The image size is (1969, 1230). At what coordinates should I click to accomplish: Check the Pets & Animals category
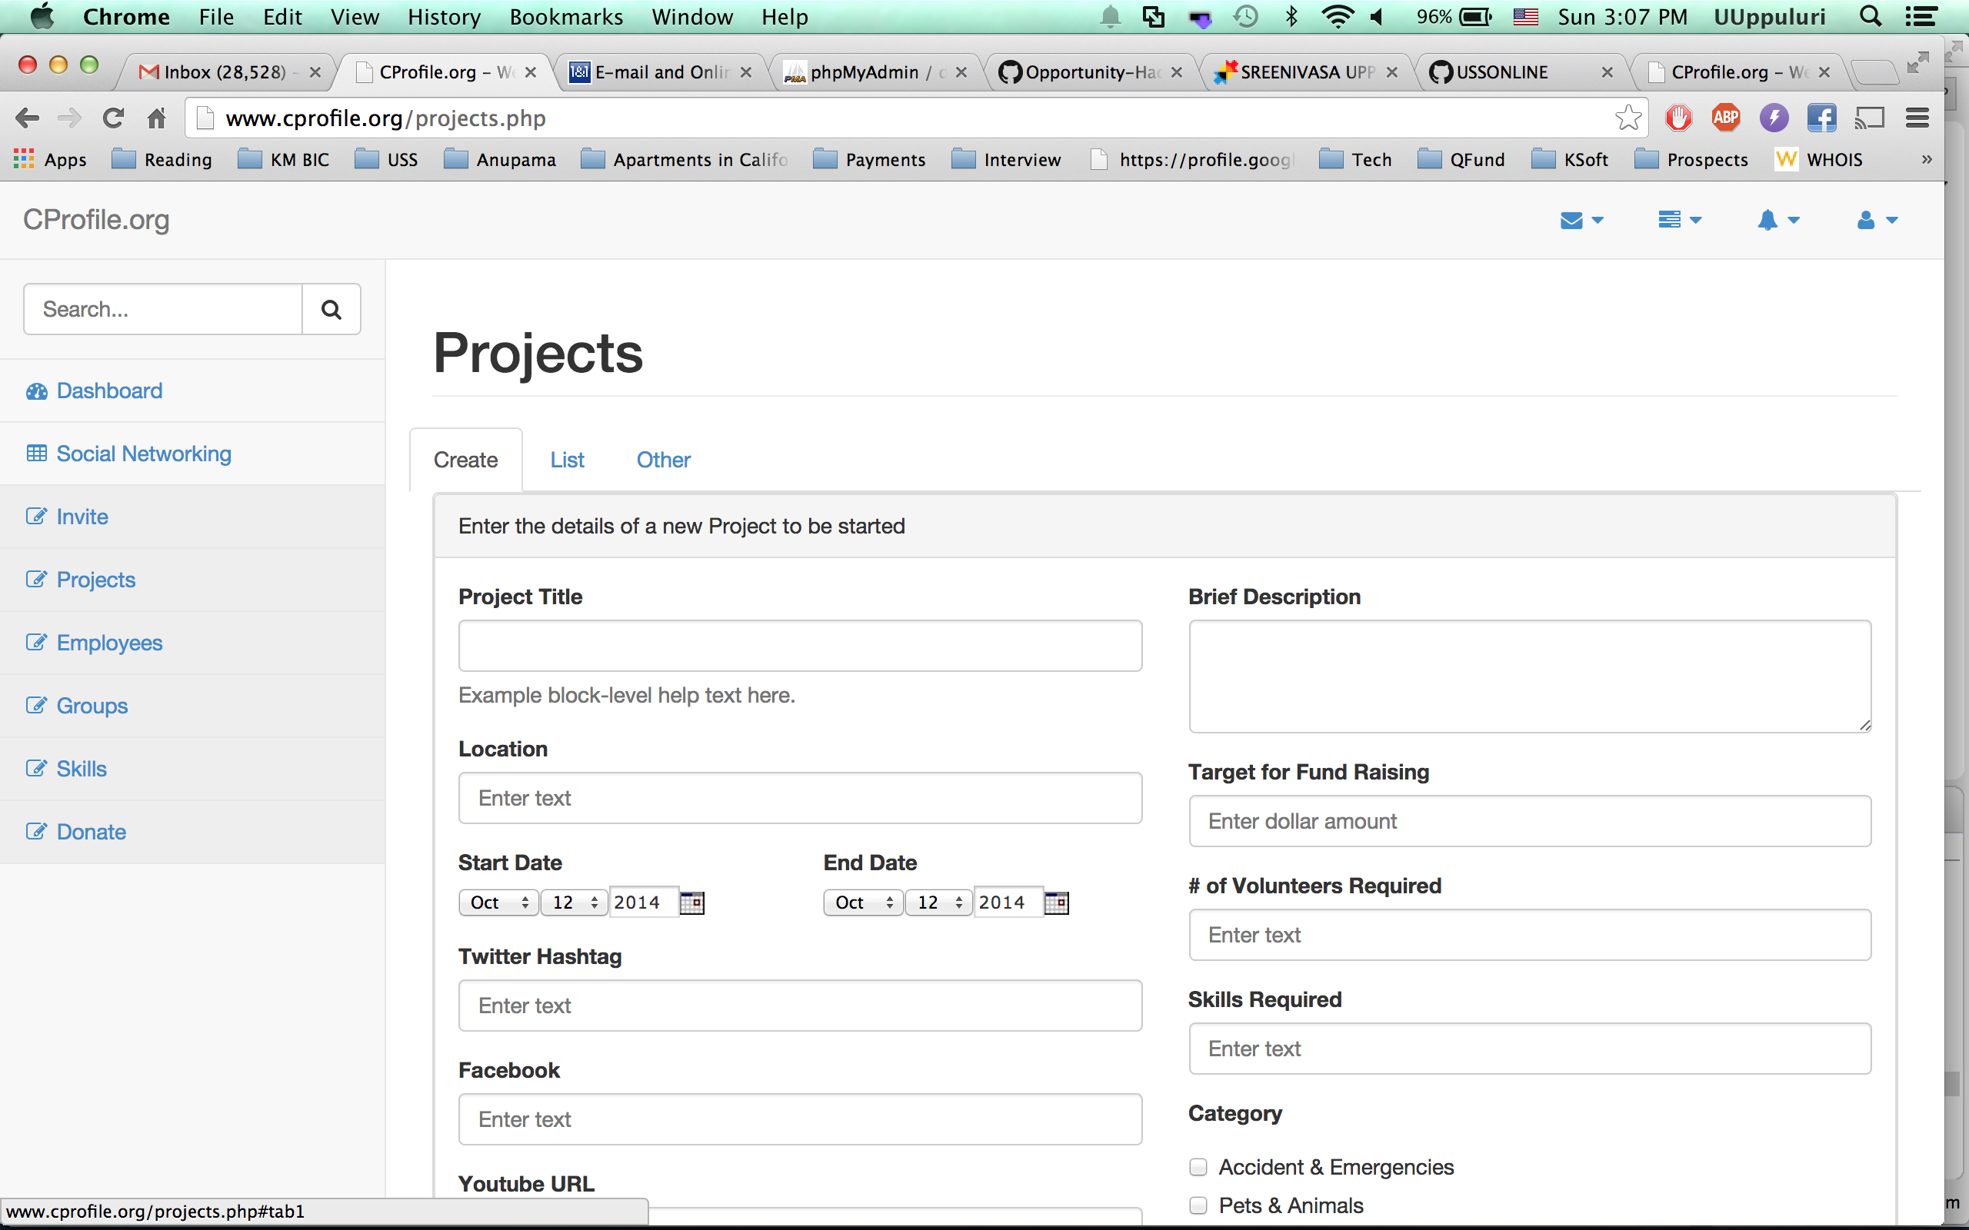[x=1198, y=1205]
